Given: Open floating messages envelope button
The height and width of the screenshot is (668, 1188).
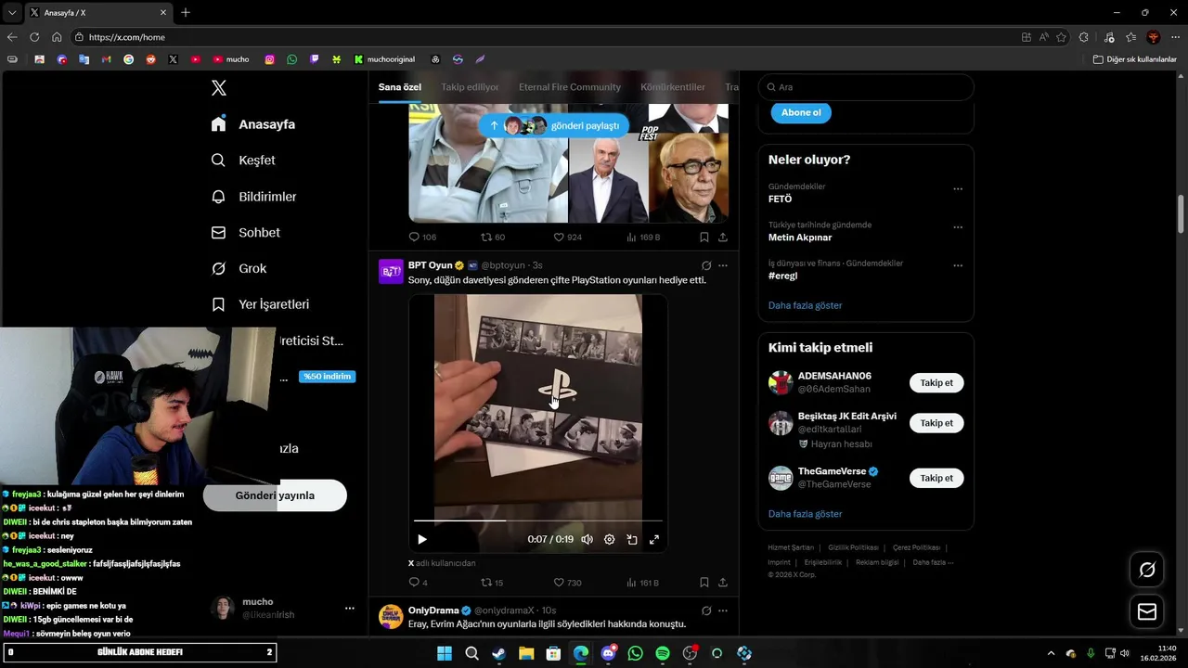Looking at the screenshot, I should tap(1147, 612).
